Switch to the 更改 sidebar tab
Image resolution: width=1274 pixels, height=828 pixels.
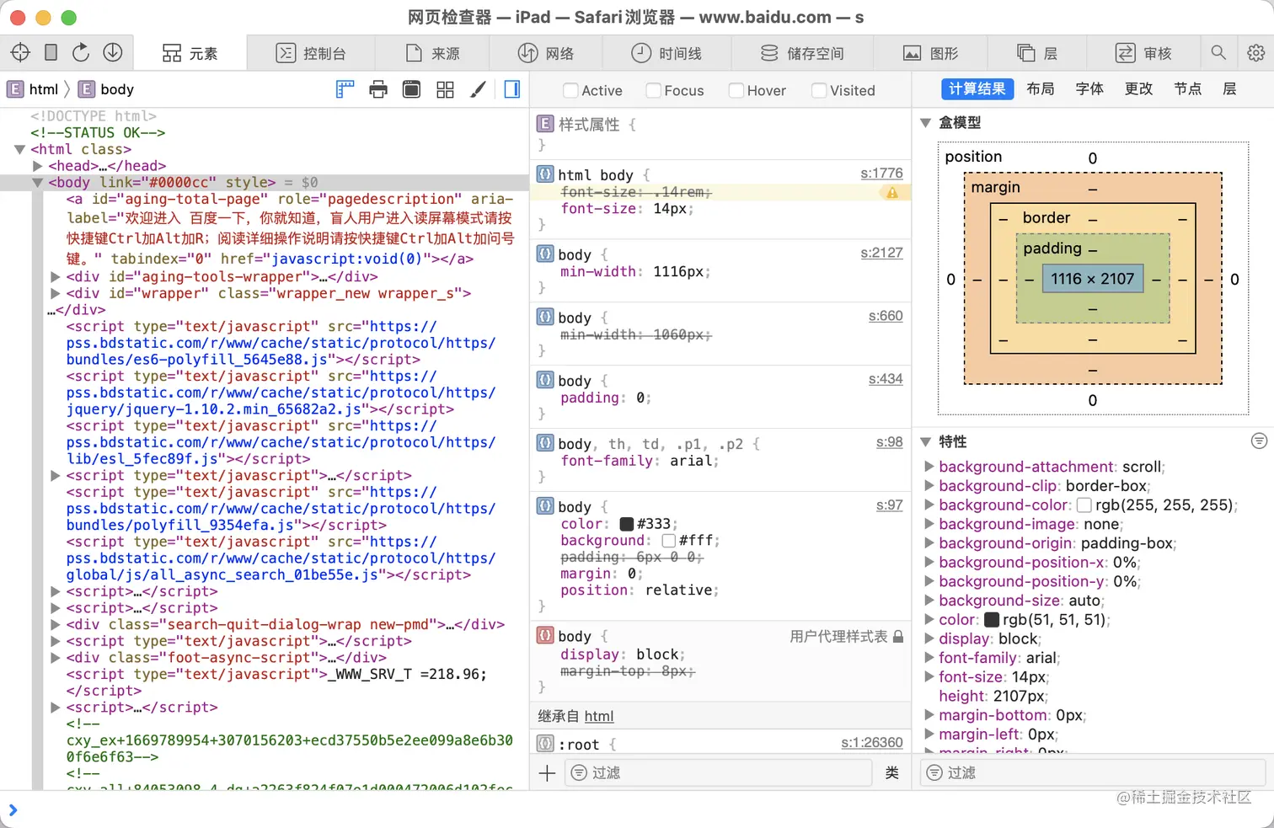pos(1138,89)
